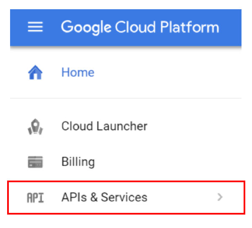The width and height of the screenshot is (252, 228).
Task: Click the blue Home house icon
Action: tap(35, 72)
